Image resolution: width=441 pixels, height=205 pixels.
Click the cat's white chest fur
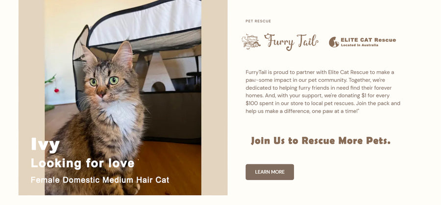[122, 114]
